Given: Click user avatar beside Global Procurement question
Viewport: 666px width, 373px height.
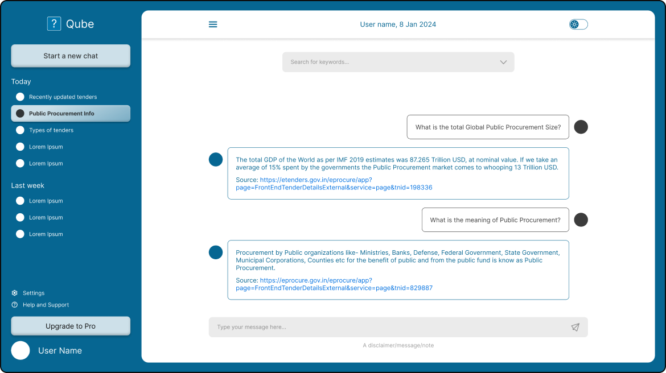Looking at the screenshot, I should (581, 127).
